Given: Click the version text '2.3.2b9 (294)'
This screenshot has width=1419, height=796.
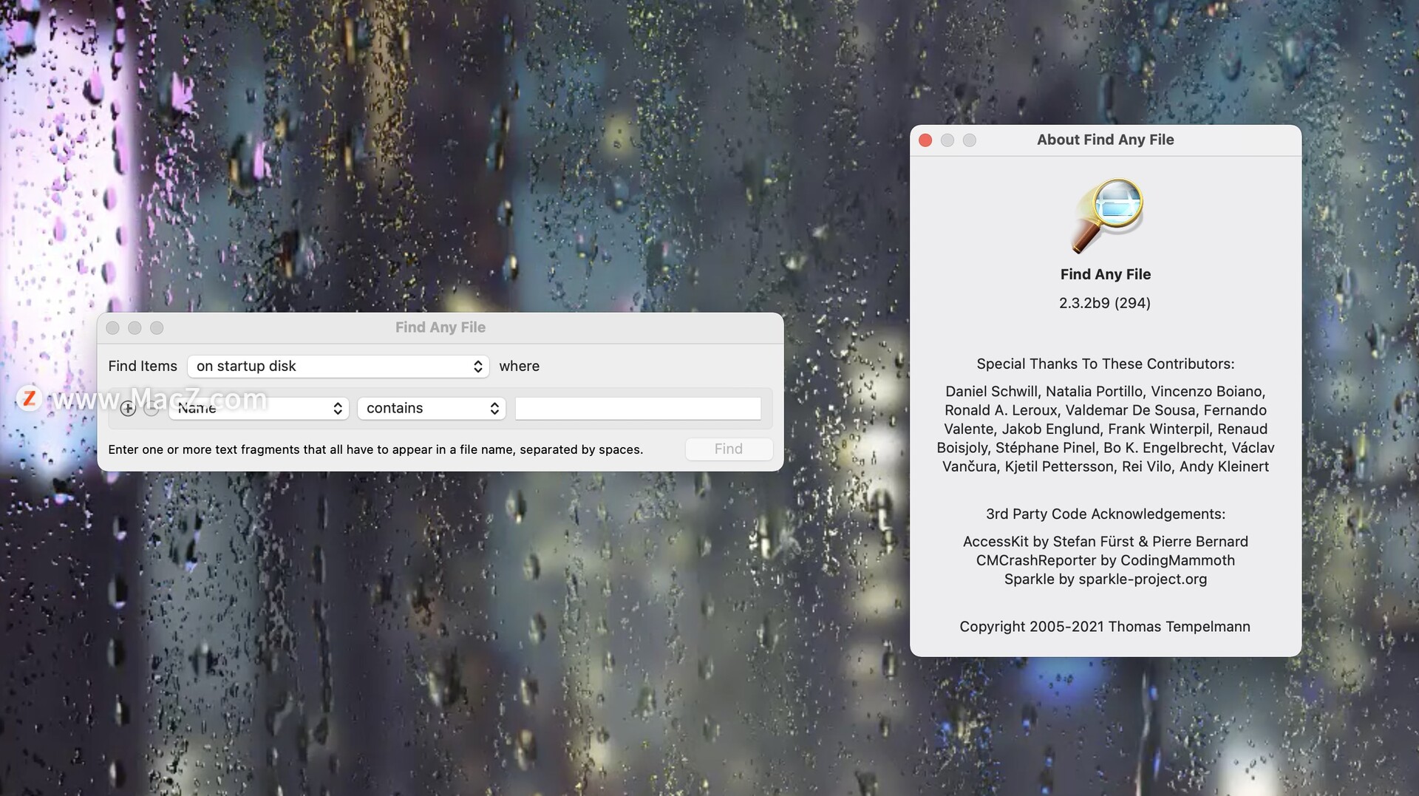Looking at the screenshot, I should click(x=1105, y=303).
